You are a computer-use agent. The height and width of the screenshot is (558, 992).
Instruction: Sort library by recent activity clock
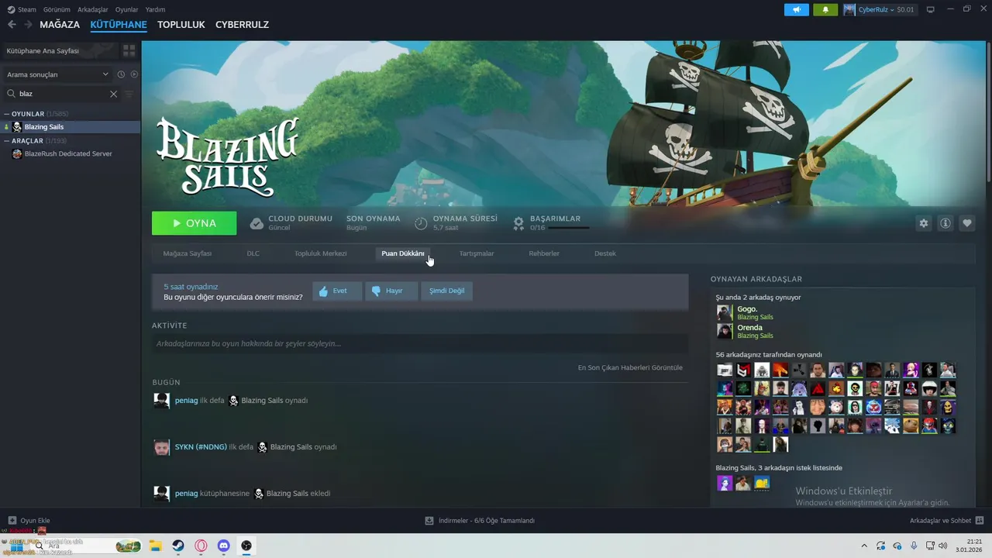point(121,74)
